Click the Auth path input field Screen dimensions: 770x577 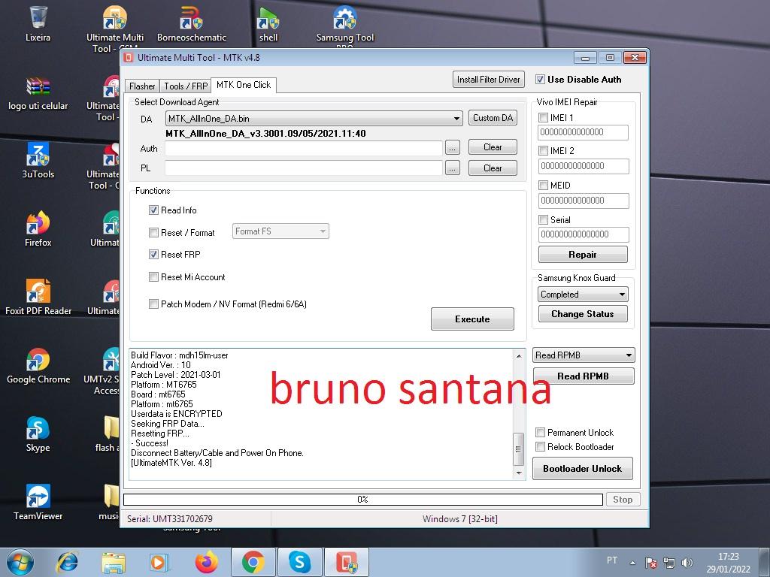click(x=304, y=148)
